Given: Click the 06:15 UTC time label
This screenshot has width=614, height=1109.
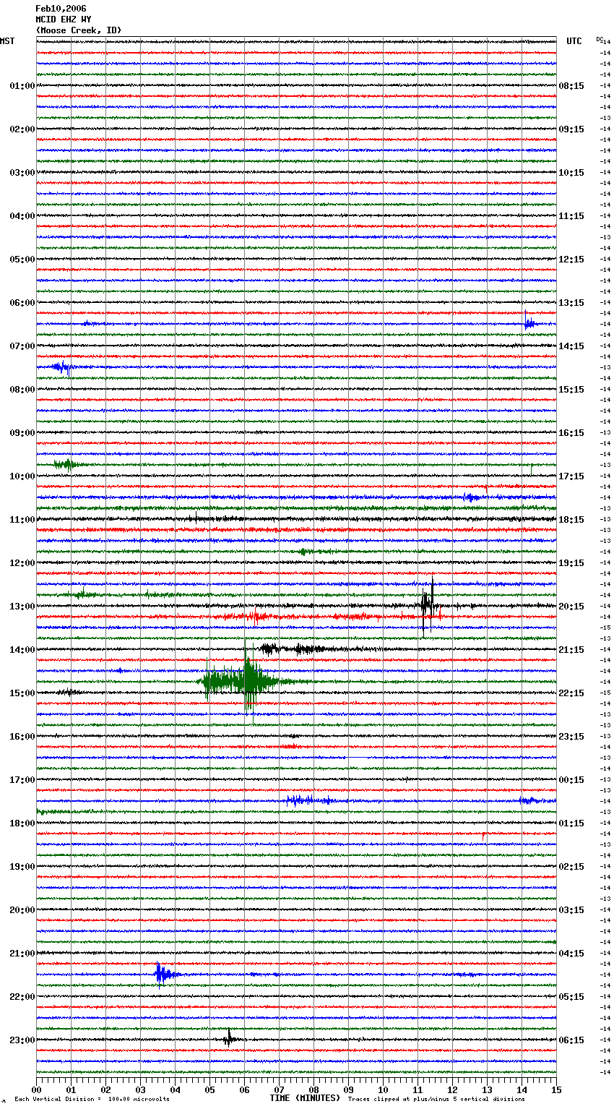Looking at the screenshot, I should click(571, 1040).
